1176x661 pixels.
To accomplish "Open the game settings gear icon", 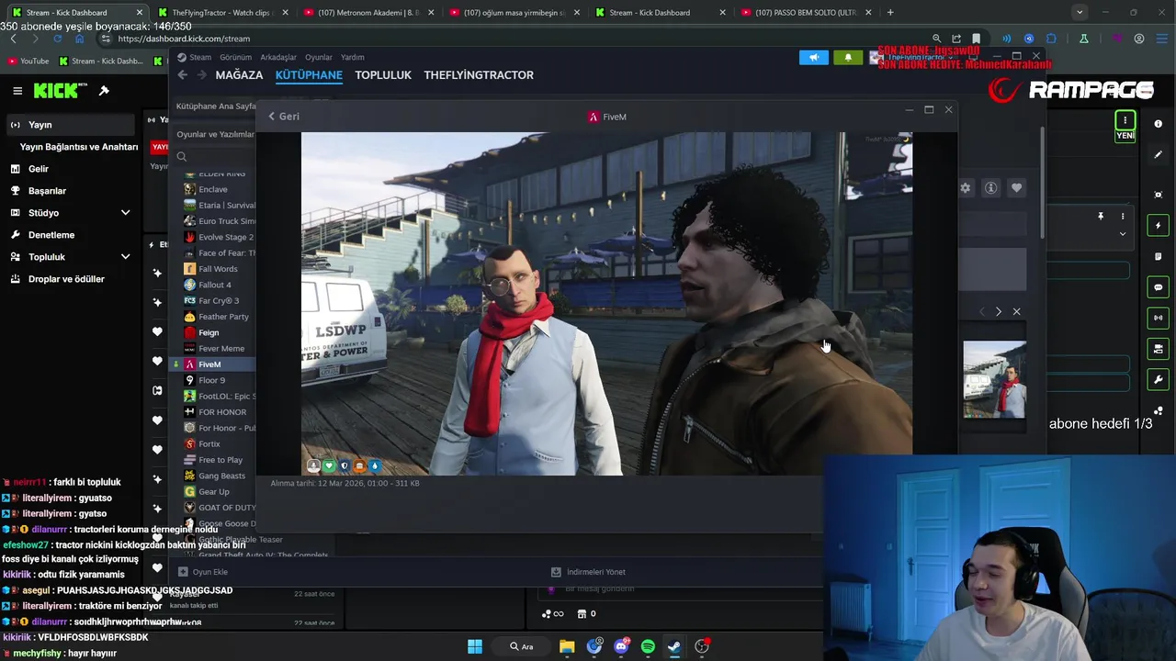I will coord(966,187).
